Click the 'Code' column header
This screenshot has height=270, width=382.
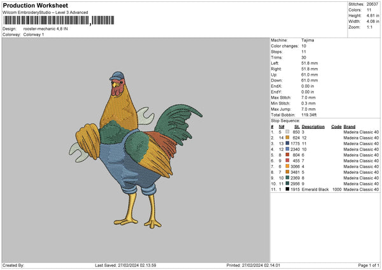point(336,127)
